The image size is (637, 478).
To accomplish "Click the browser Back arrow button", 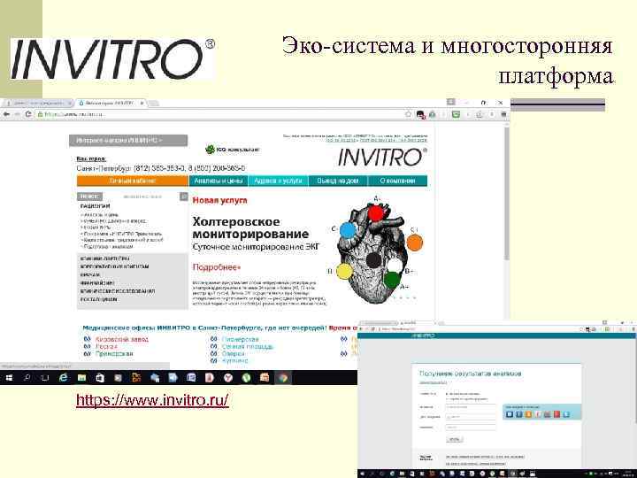I will [x=6, y=114].
